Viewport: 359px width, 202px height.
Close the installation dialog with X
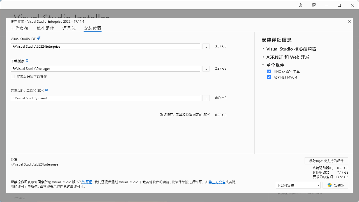tap(349, 21)
